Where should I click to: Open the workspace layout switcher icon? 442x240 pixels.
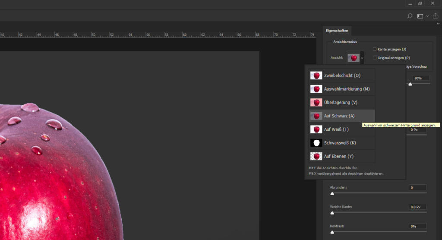[420, 16]
